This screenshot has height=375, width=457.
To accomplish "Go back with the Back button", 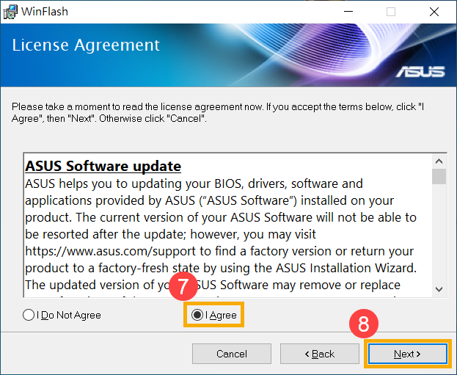I will [320, 354].
